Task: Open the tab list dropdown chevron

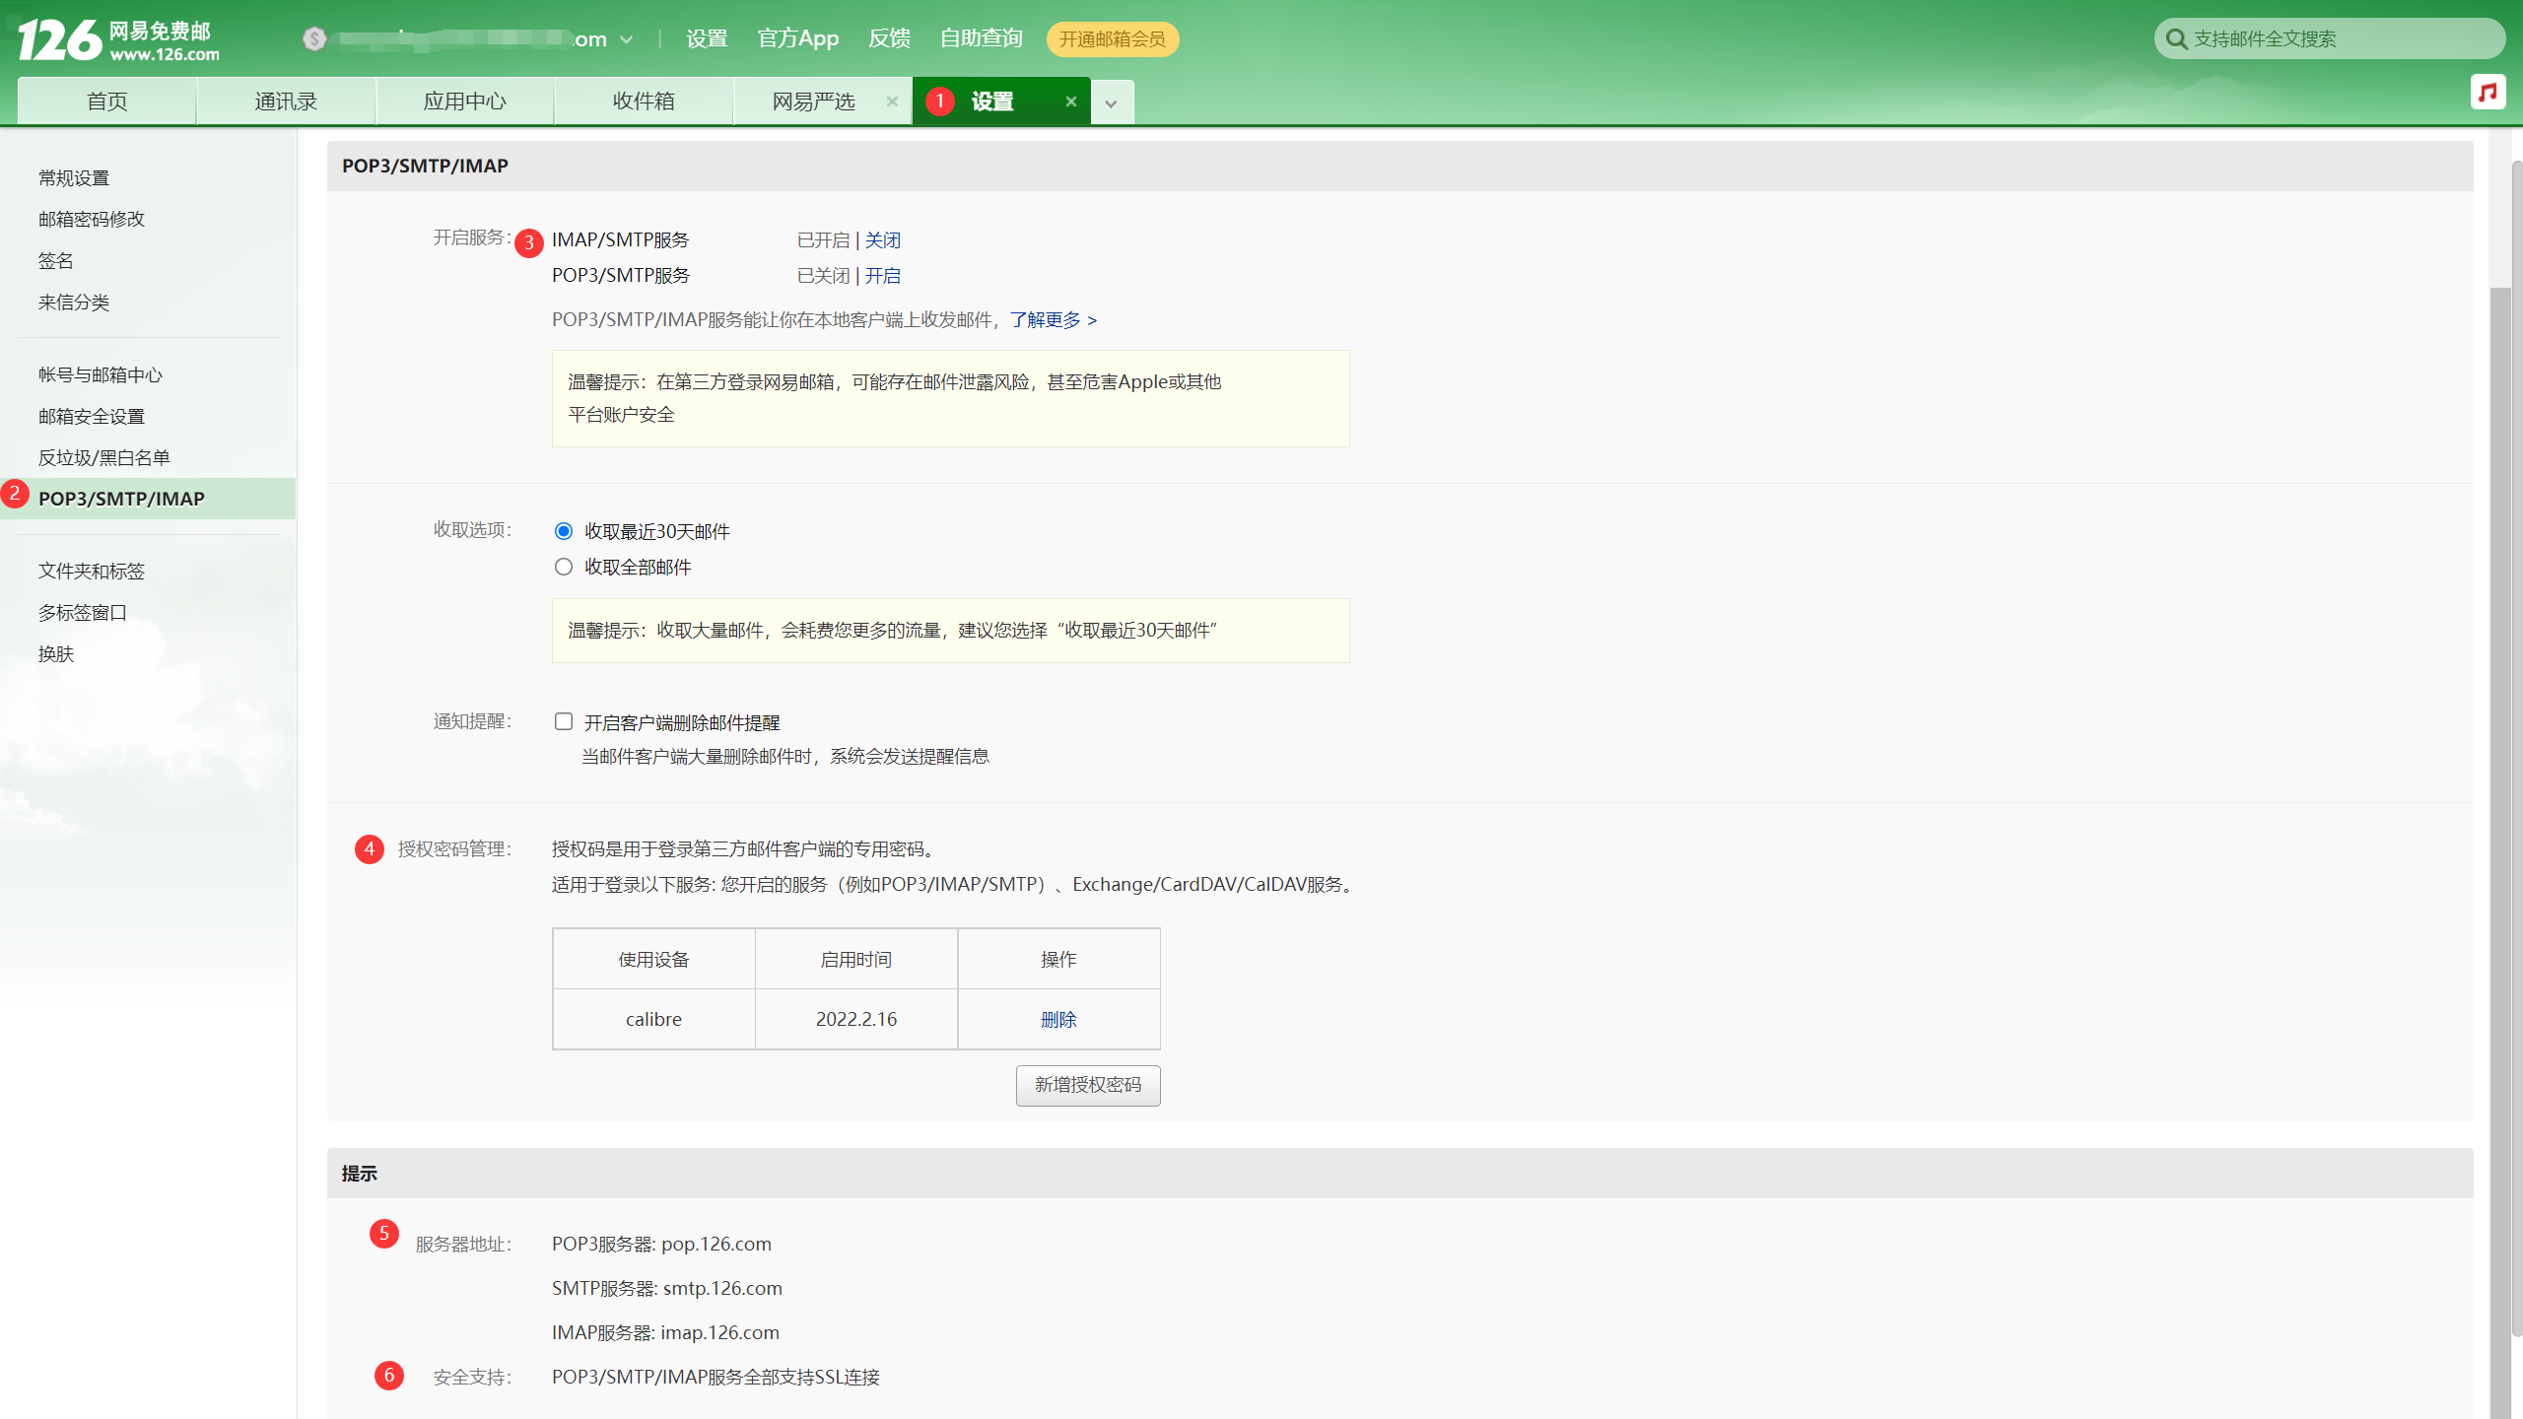Action: (1112, 103)
